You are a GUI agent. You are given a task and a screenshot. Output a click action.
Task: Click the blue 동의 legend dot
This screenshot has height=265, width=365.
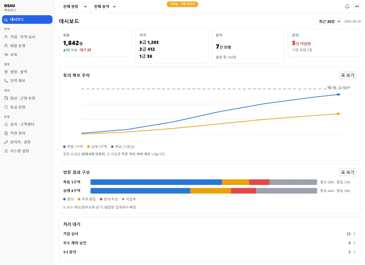(x=64, y=199)
